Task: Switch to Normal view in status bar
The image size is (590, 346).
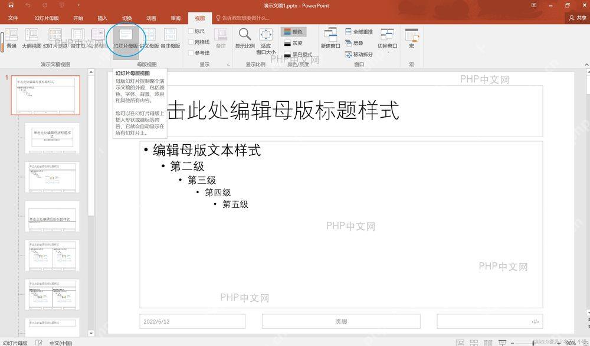Action: pos(460,342)
